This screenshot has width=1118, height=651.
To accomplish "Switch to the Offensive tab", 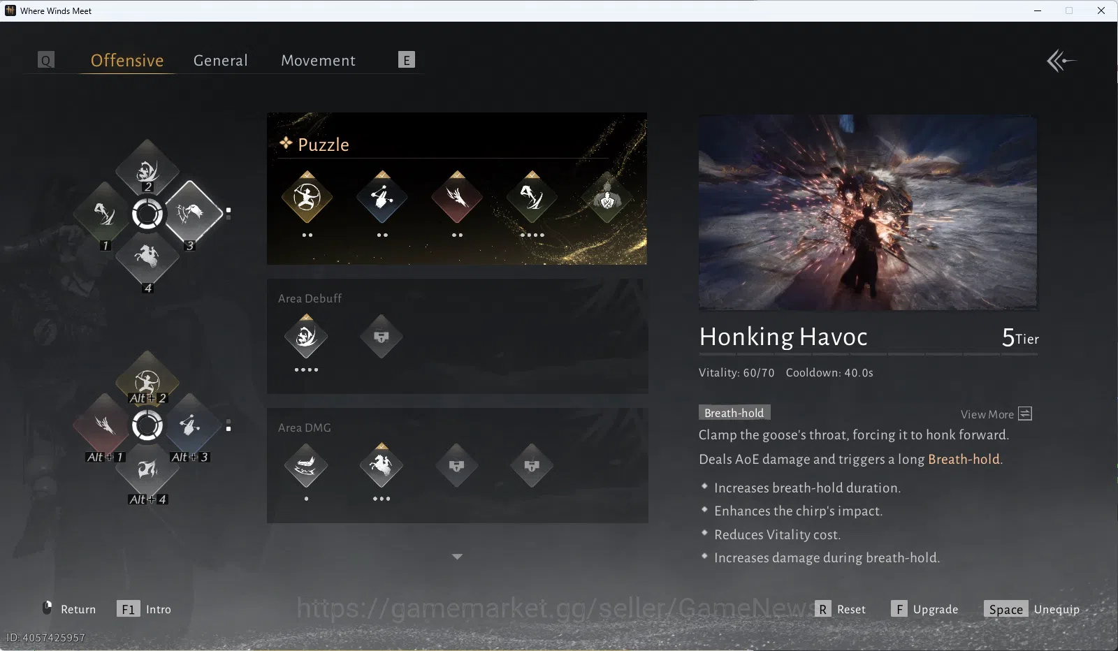I will (127, 61).
